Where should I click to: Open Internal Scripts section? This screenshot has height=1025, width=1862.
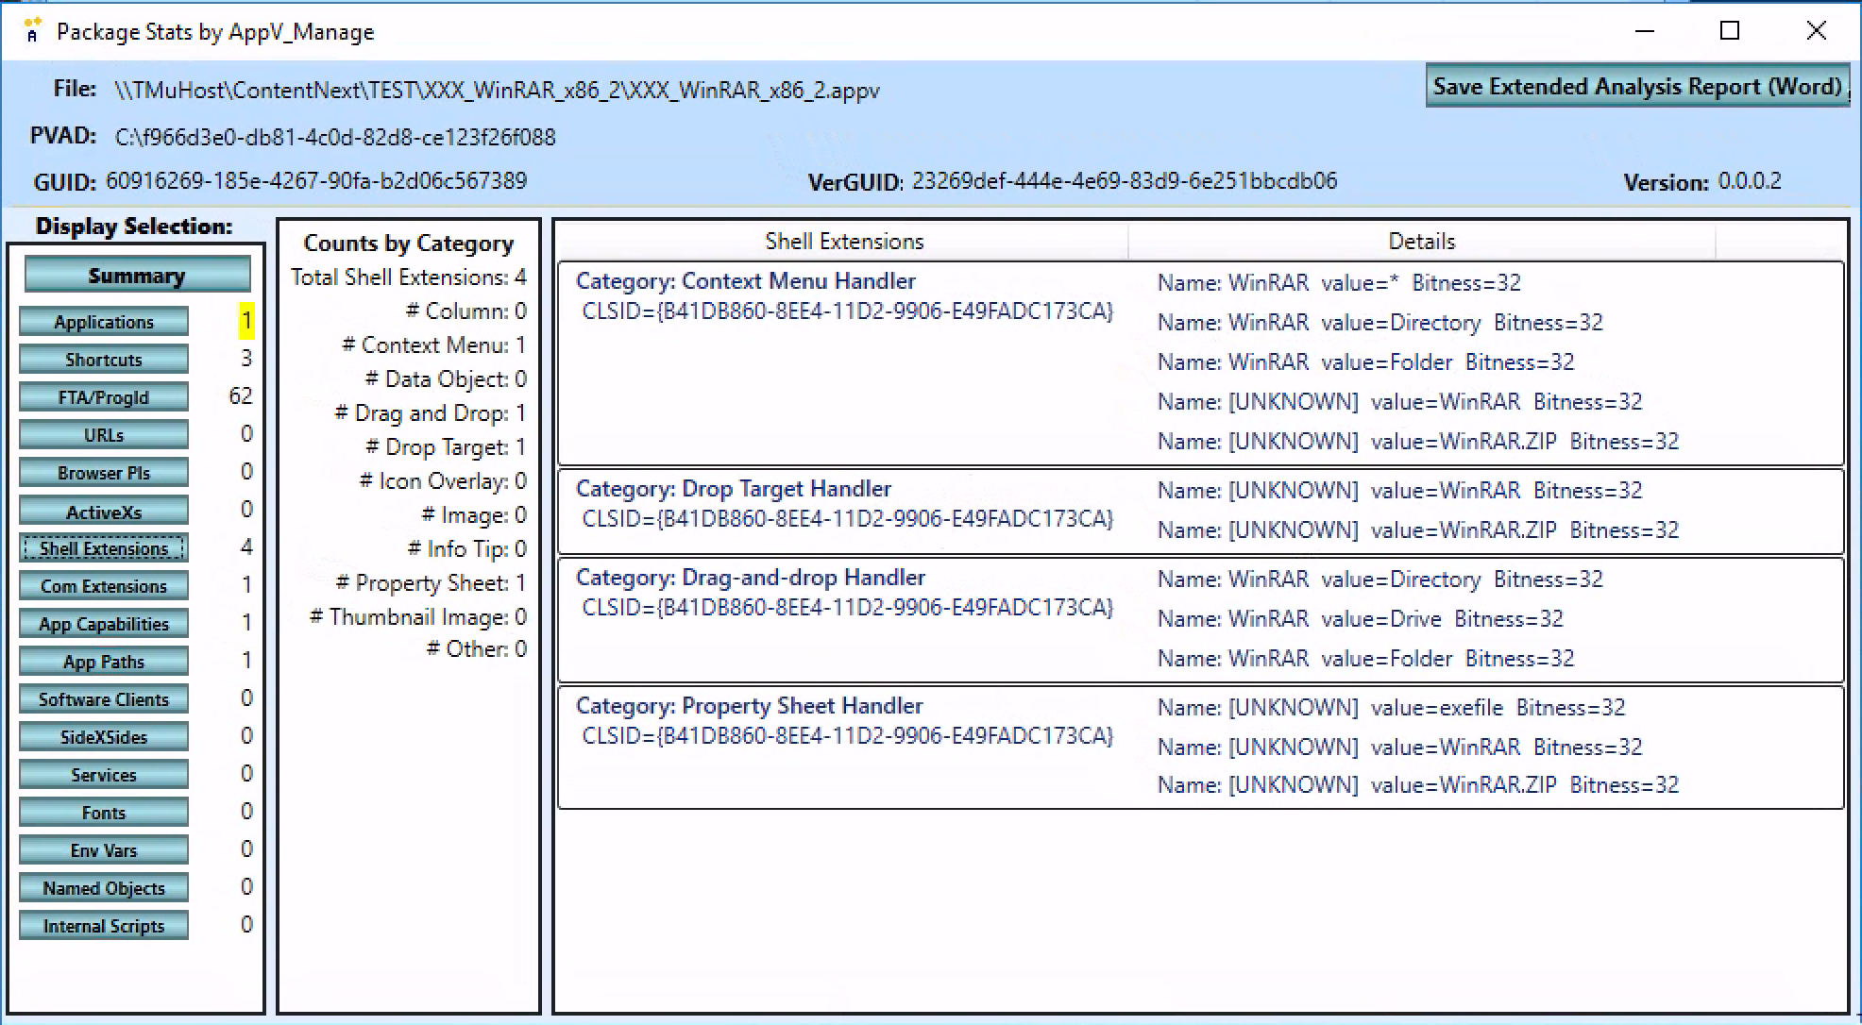(x=104, y=926)
